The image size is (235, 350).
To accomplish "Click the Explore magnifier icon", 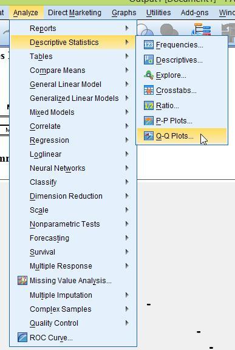I will coord(149,75).
